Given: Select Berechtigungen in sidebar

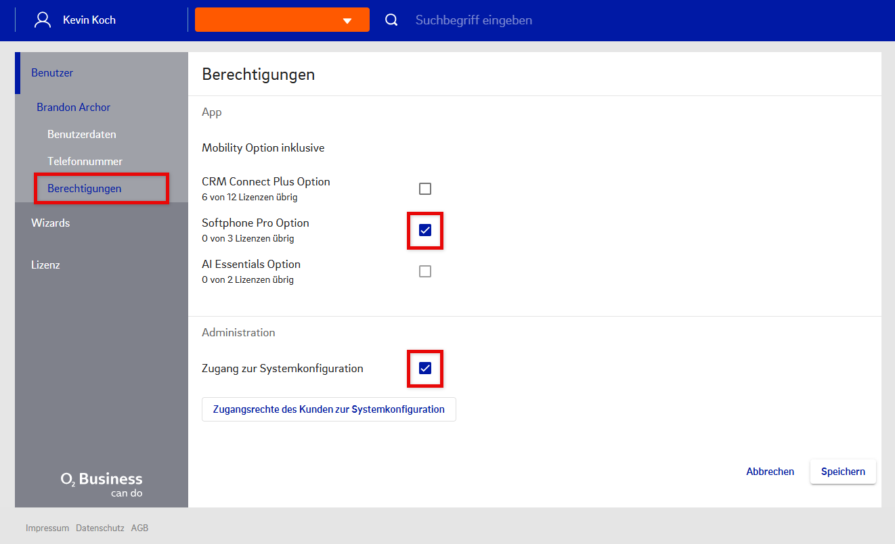Looking at the screenshot, I should 85,188.
